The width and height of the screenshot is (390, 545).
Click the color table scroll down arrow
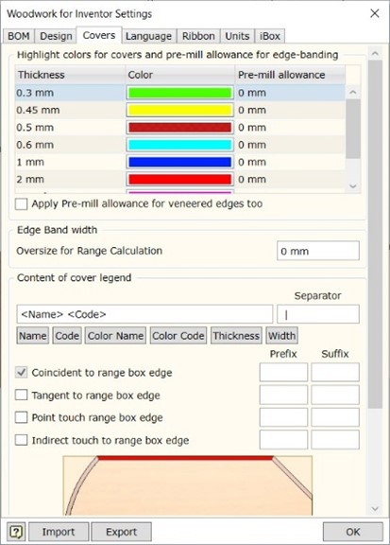point(353,186)
